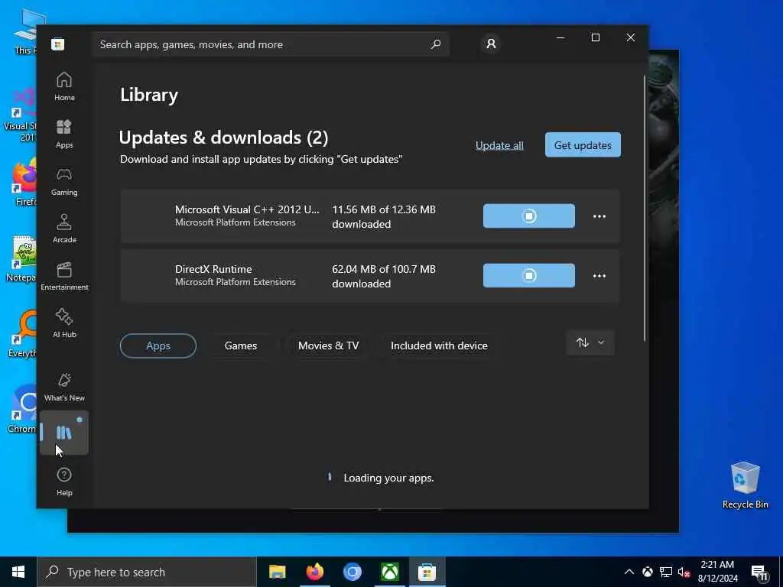Screen dimensions: 783x587
Task: Show hidden system tray icons
Action: click(629, 572)
